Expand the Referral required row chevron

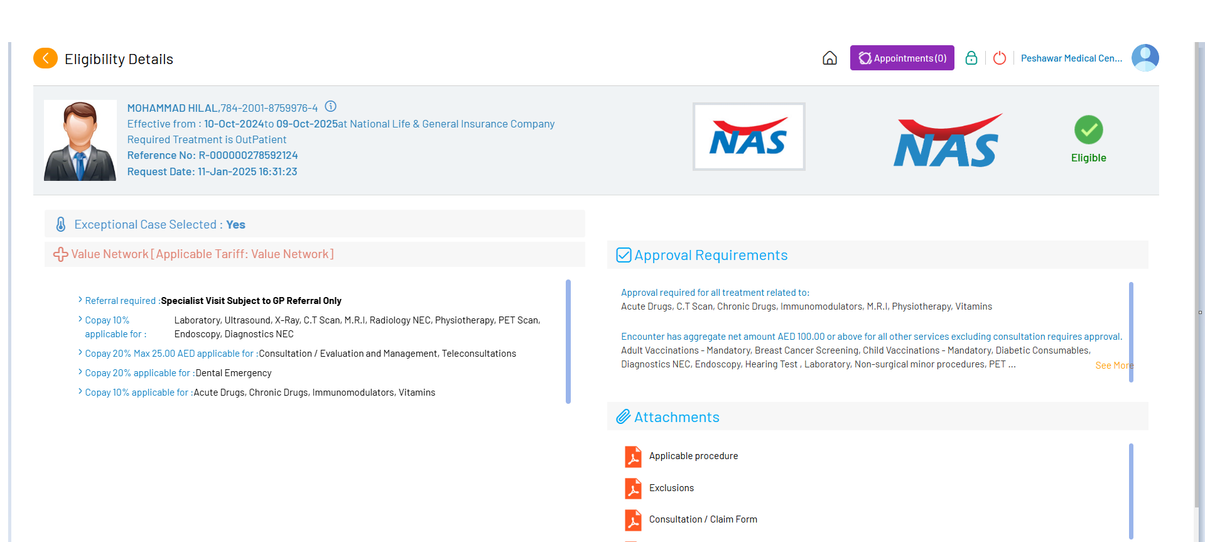(x=80, y=300)
